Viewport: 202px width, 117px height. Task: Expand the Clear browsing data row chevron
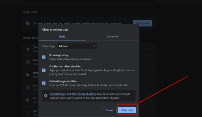(x=150, y=49)
